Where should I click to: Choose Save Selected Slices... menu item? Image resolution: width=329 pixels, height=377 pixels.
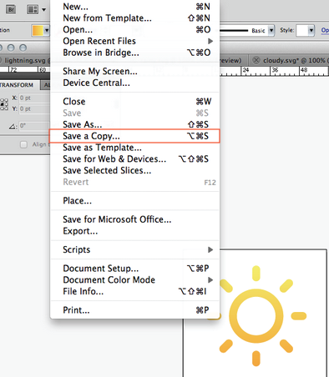(134, 170)
